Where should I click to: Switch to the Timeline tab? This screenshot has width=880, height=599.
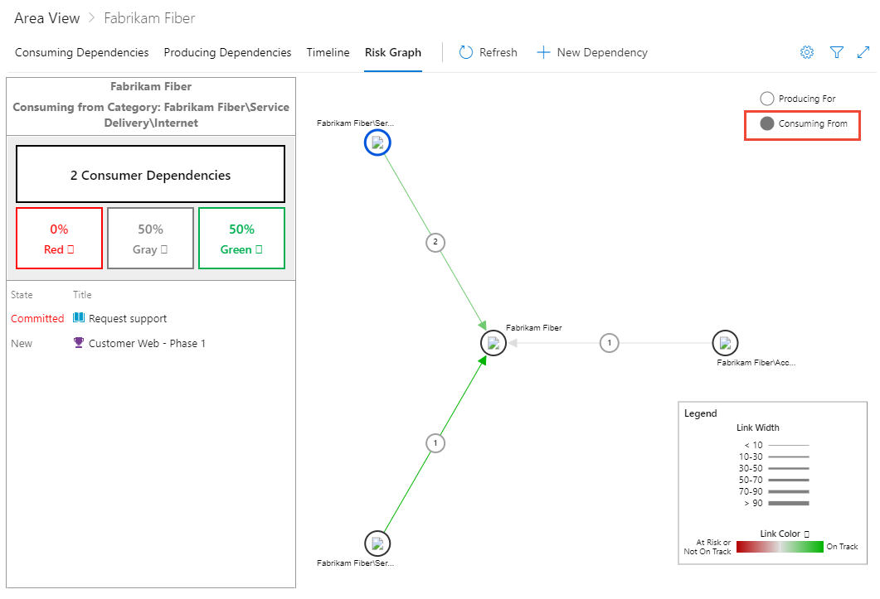click(x=328, y=52)
